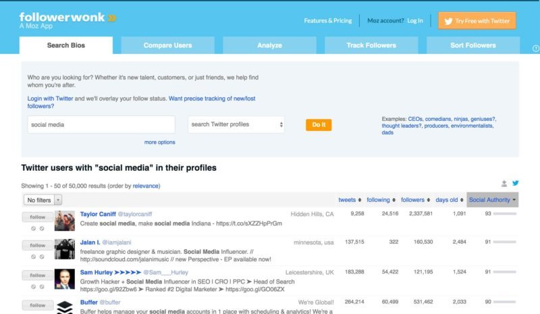This screenshot has width=540, height=314.
Task: Click the dads example link
Action: coord(387,132)
